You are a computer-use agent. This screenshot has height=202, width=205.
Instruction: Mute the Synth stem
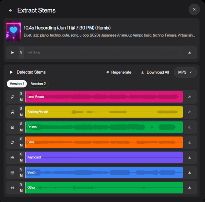(x=21, y=176)
